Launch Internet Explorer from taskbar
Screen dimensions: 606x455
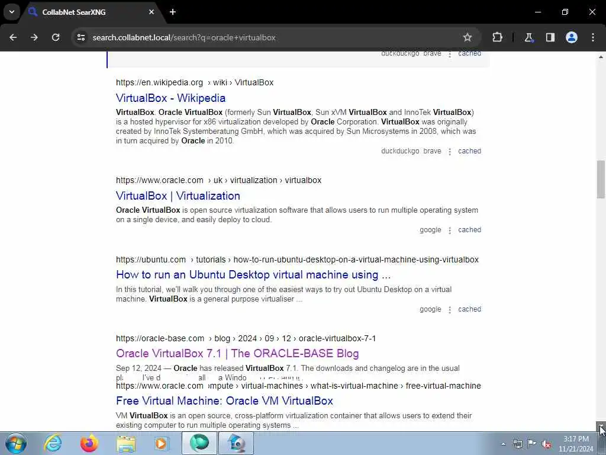pyautogui.click(x=53, y=443)
